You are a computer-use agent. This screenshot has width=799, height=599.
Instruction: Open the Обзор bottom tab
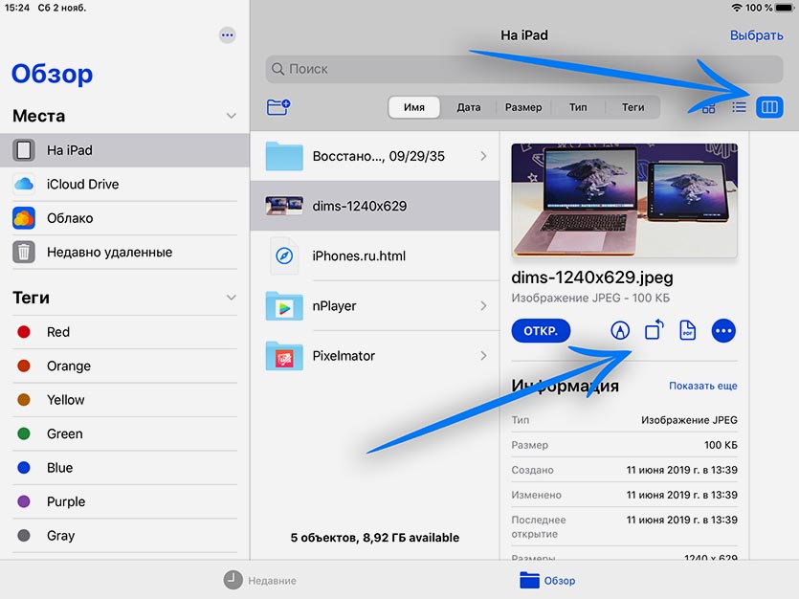point(547,580)
